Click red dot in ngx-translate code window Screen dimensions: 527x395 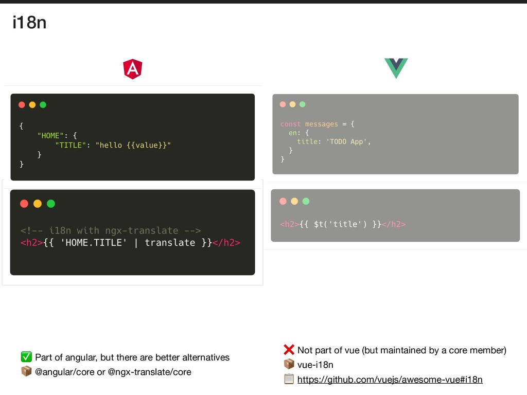pos(24,204)
